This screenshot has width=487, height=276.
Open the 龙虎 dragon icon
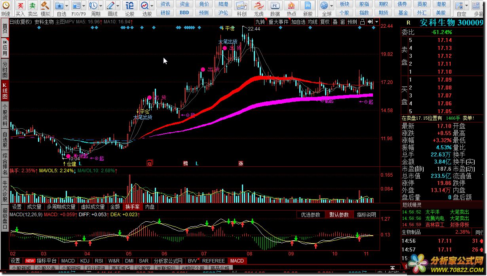click(259, 5)
